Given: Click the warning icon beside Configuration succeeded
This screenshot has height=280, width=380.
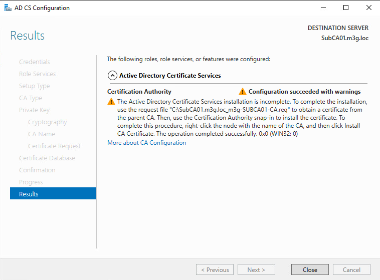Looking at the screenshot, I should 243,92.
